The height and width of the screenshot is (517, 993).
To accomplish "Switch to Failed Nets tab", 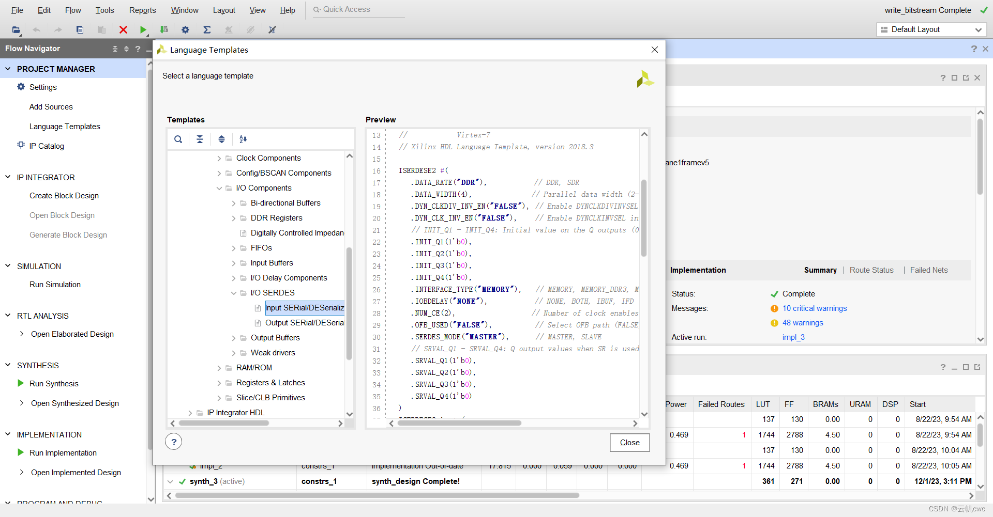I will [929, 270].
